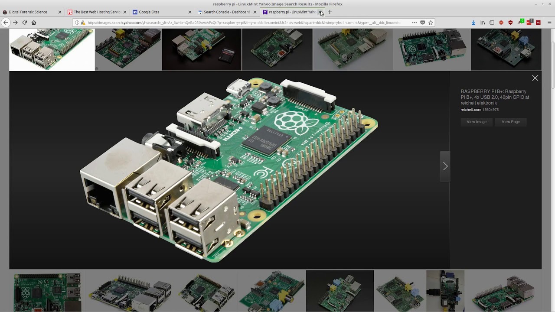555x312 pixels.
Task: Open the Home page icon
Action: [x=34, y=23]
